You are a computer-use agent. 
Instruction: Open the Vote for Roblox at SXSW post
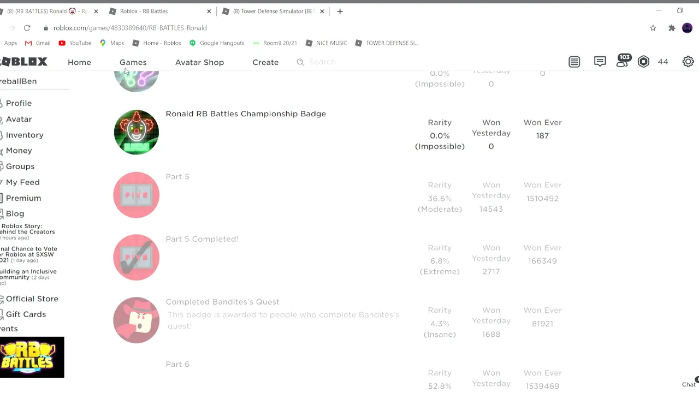[28, 254]
